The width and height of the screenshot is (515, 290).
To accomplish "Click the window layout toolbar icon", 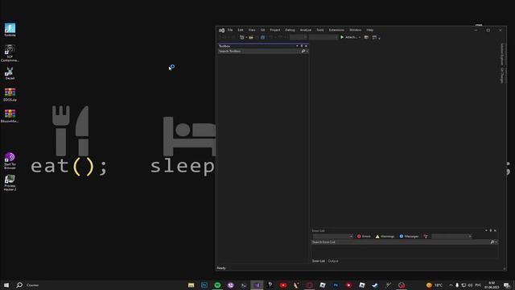I will click(x=374, y=38).
